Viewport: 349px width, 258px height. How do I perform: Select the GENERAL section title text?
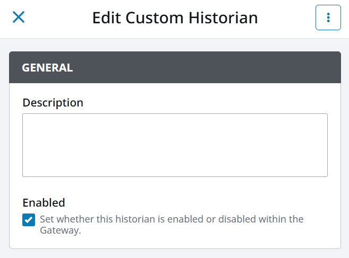47,67
